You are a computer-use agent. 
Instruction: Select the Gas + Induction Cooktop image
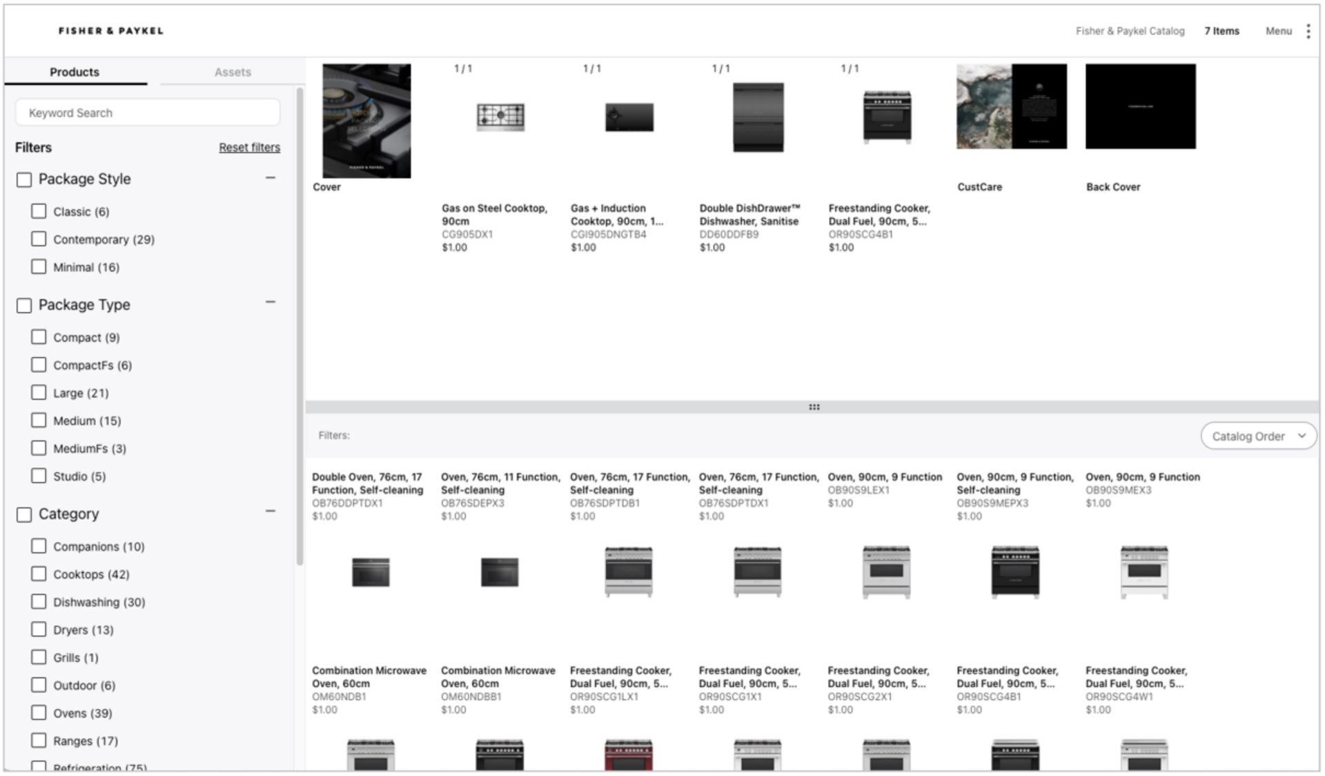pos(629,117)
